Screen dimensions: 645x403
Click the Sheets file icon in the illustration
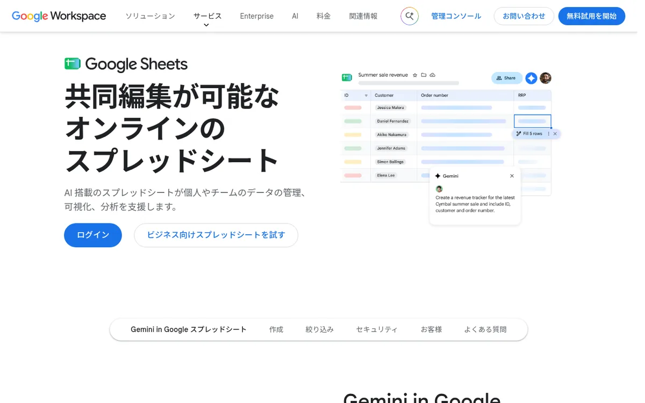[347, 77]
